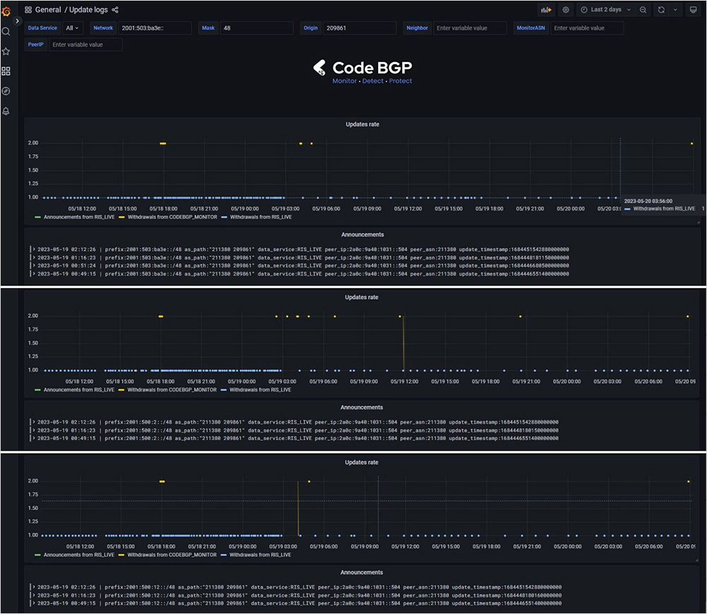Expand the left sidebar with the chevron

pyautogui.click(x=18, y=21)
